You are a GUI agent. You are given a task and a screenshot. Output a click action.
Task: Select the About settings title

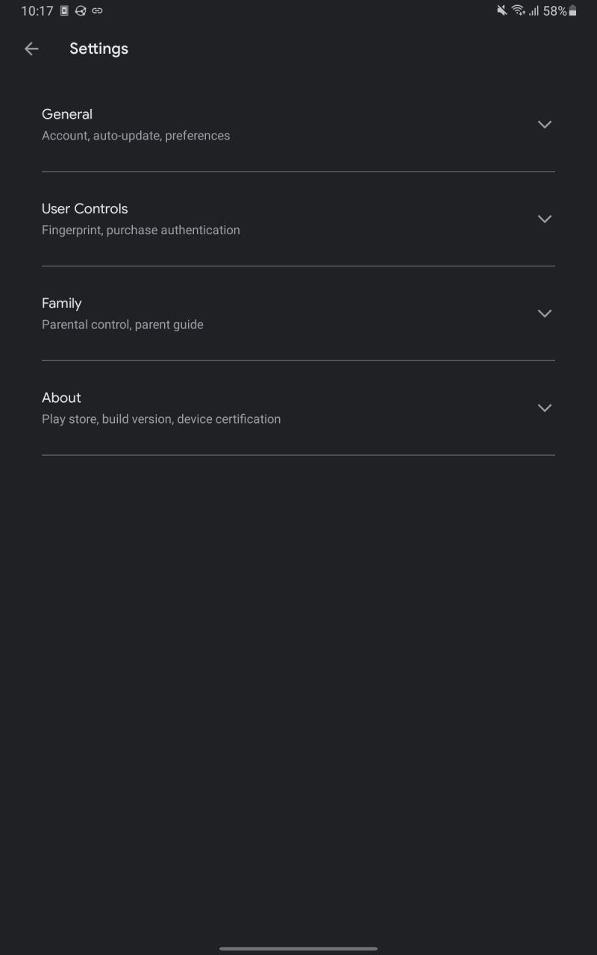point(61,398)
